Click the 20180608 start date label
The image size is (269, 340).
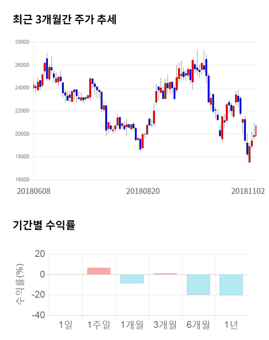coord(34,191)
